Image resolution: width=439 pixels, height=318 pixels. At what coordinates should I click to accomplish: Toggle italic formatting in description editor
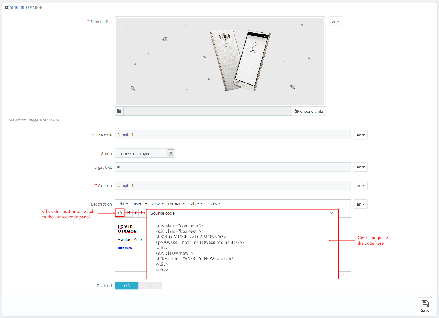coord(136,213)
